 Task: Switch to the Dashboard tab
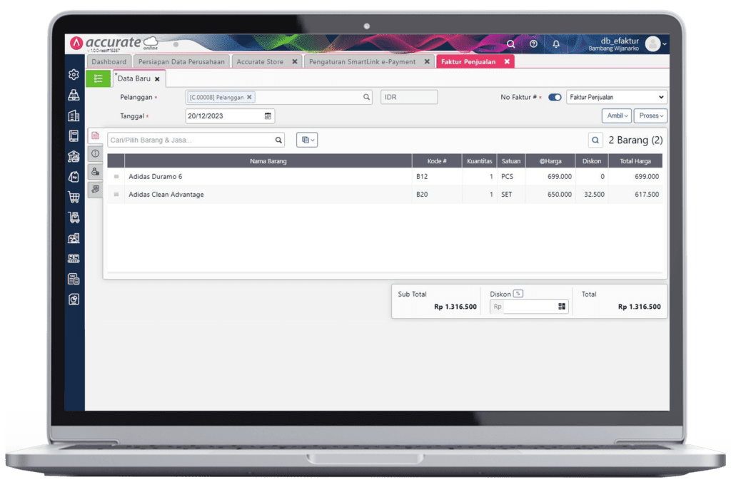click(x=109, y=61)
